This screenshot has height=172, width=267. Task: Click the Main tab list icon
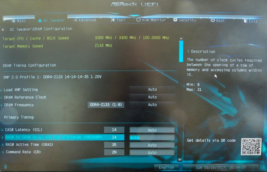pyautogui.click(x=13, y=21)
